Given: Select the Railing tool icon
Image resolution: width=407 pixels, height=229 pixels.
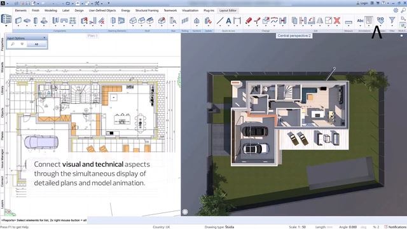Looking at the screenshot, I should [x=185, y=20].
